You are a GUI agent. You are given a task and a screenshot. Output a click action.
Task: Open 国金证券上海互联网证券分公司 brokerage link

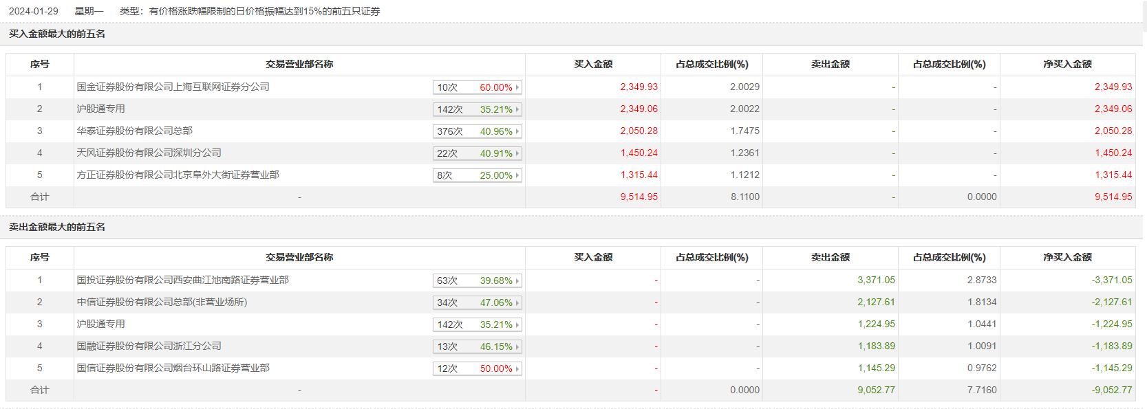click(173, 87)
